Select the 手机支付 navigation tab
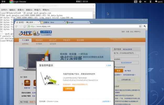 coord(67,40)
